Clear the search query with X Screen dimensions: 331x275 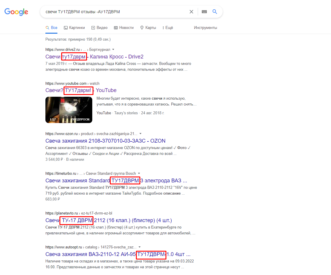tap(191, 12)
